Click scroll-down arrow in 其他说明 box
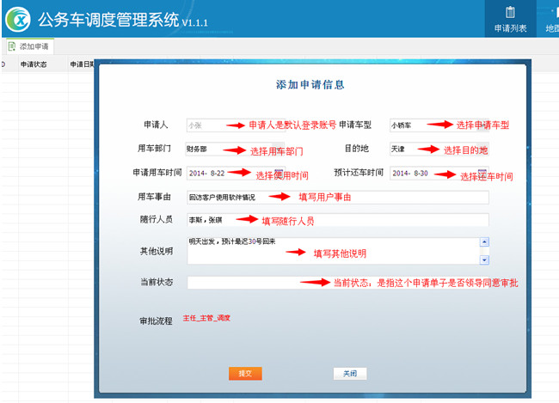The height and width of the screenshot is (403, 559). (484, 260)
